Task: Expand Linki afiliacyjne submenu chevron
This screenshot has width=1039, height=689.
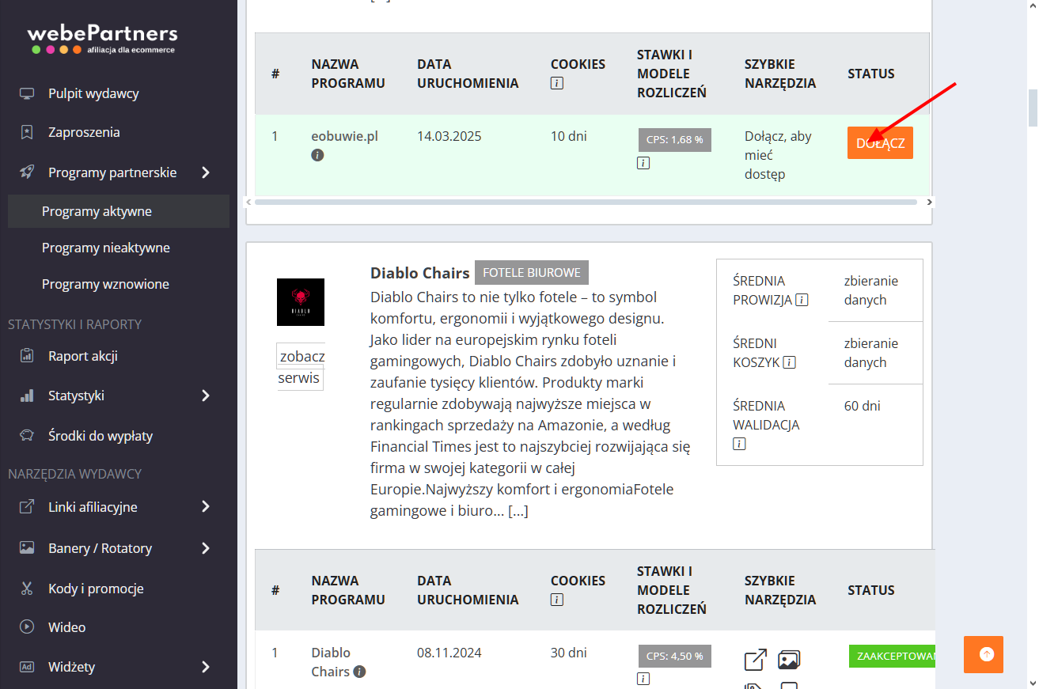Action: [x=206, y=507]
